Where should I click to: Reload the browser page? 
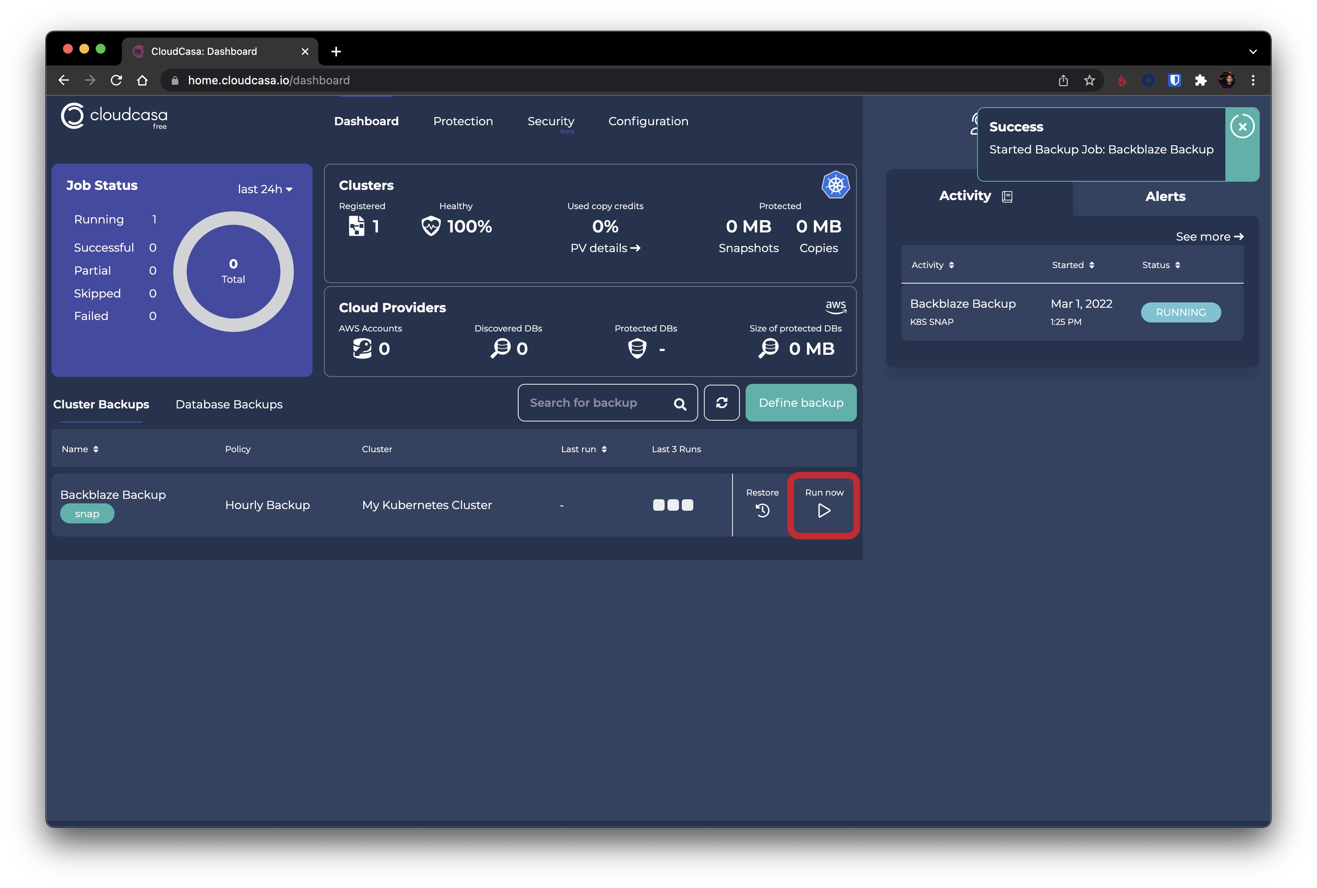[x=116, y=81]
